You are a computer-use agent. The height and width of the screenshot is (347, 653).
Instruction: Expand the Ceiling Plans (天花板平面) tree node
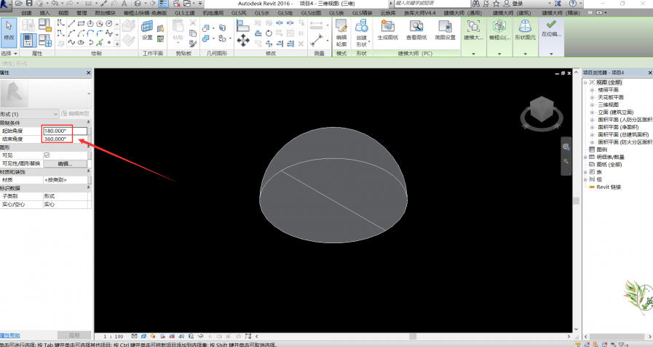click(592, 97)
